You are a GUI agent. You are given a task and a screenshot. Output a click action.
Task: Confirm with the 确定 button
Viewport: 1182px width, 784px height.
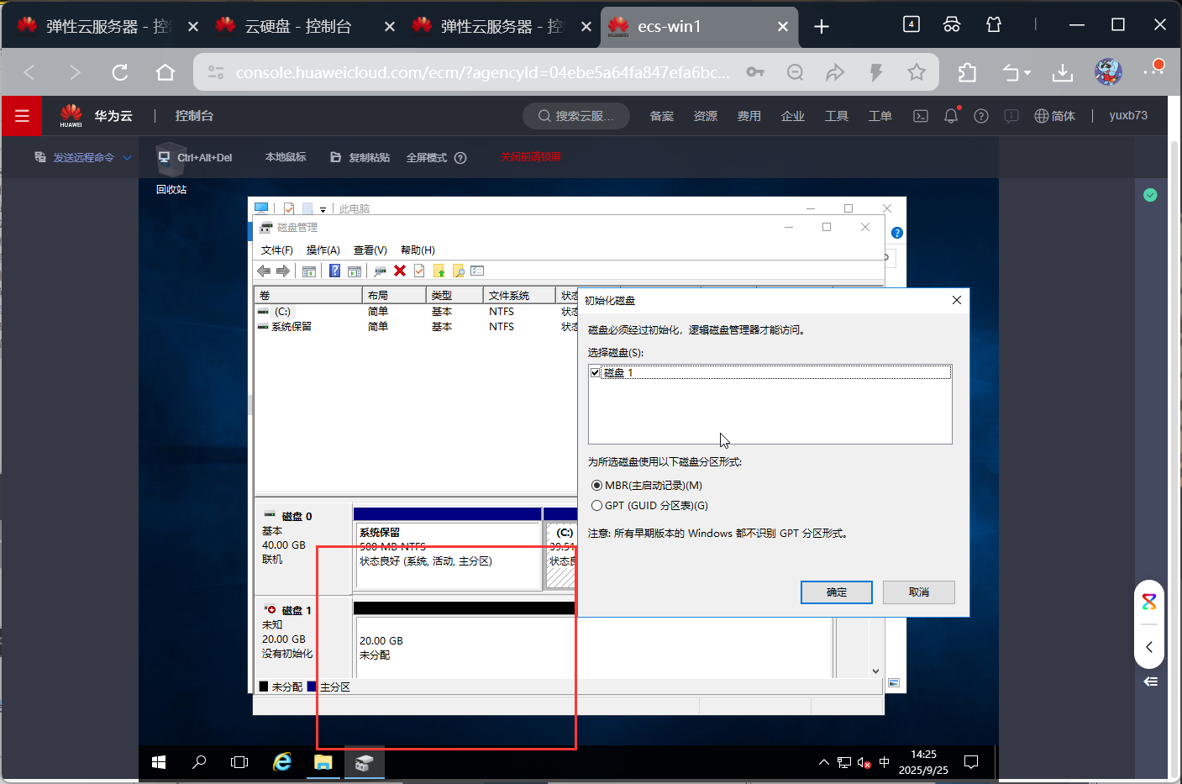pos(837,592)
